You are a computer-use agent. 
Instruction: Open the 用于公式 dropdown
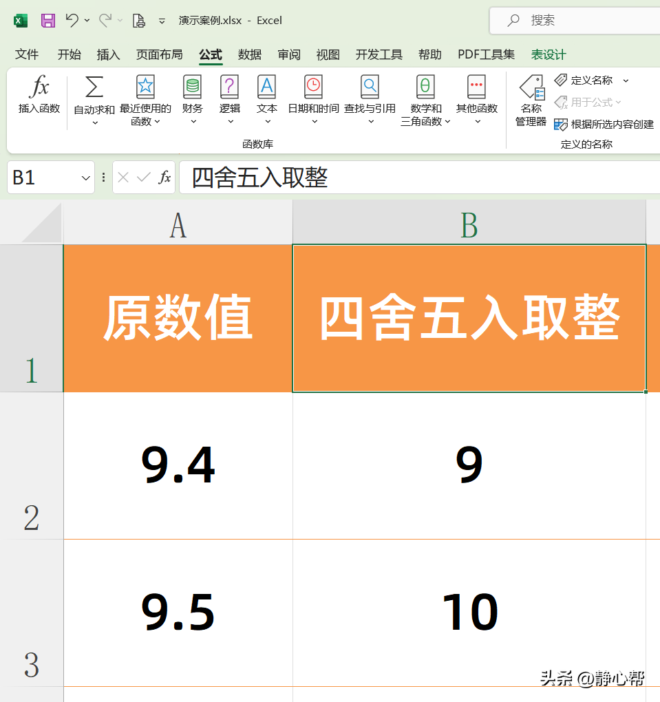588,103
